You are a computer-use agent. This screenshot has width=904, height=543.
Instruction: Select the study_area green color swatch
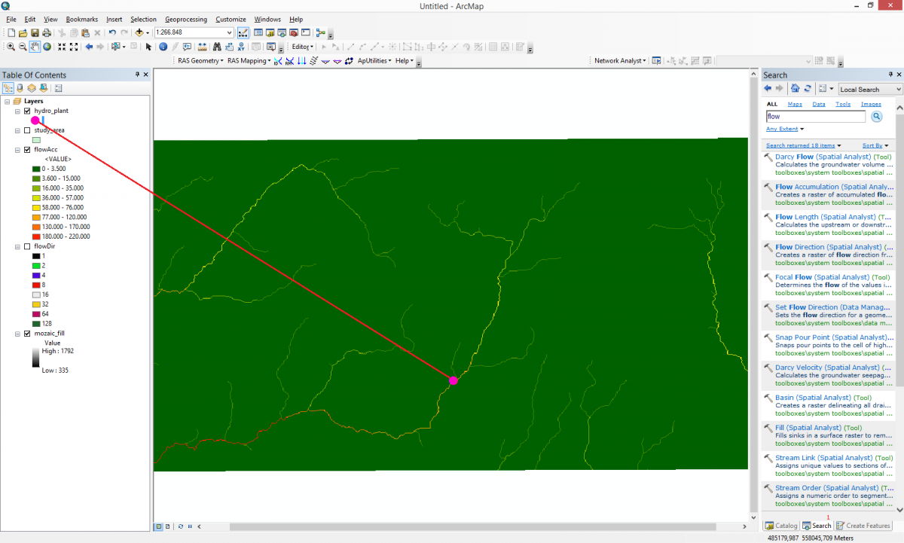point(35,139)
